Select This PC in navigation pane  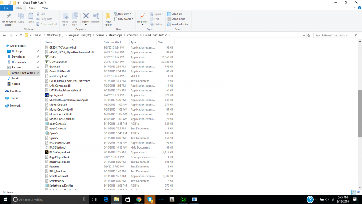click(14, 98)
